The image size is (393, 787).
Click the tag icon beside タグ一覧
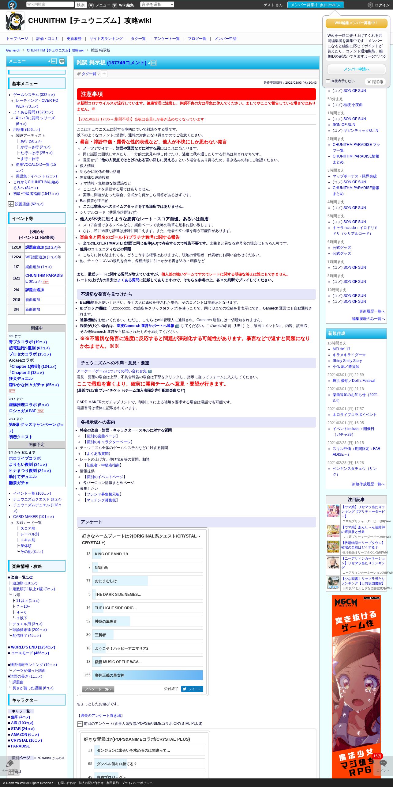79,74
